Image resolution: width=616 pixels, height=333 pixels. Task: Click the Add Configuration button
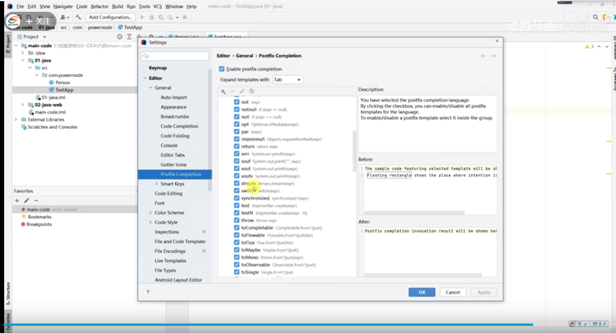click(111, 17)
